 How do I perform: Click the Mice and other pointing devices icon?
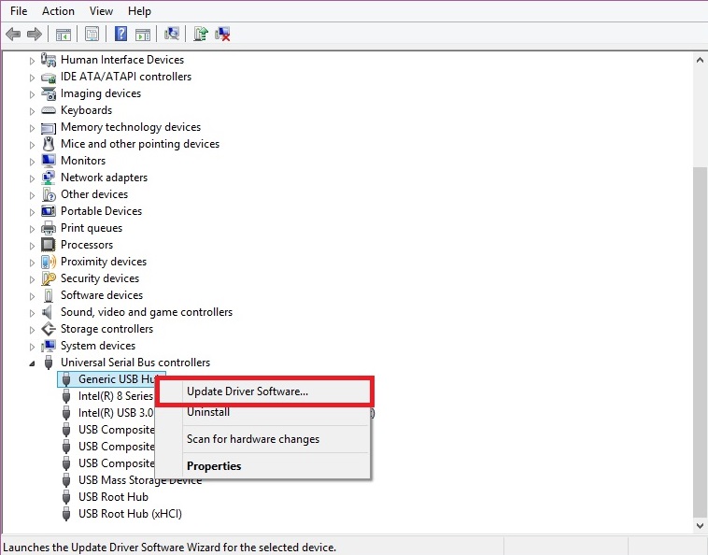[x=49, y=144]
